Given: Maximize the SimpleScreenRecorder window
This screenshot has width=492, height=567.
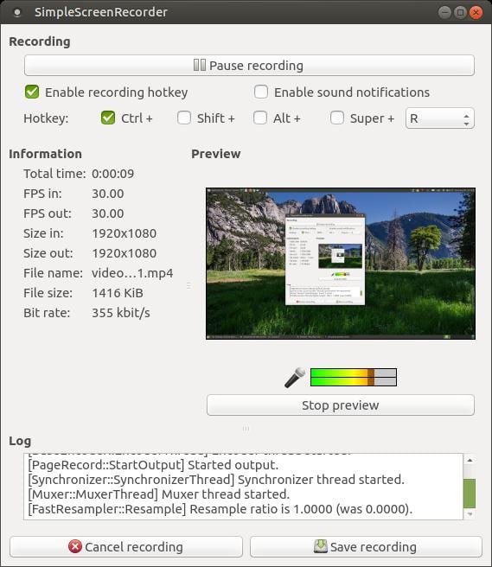Looking at the screenshot, I should point(460,13).
